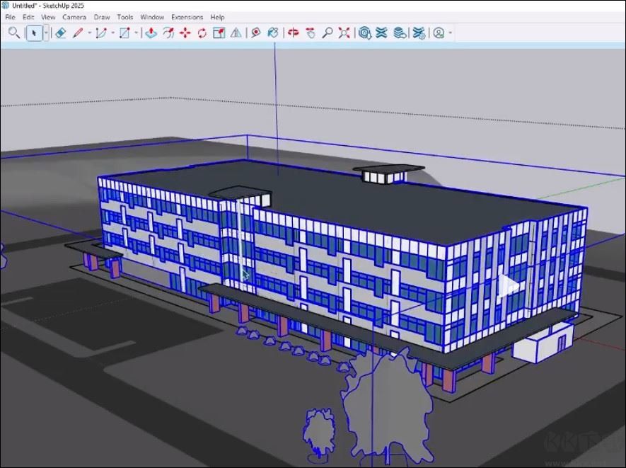
Task: Choose the Offset tool
Action: [x=168, y=33]
